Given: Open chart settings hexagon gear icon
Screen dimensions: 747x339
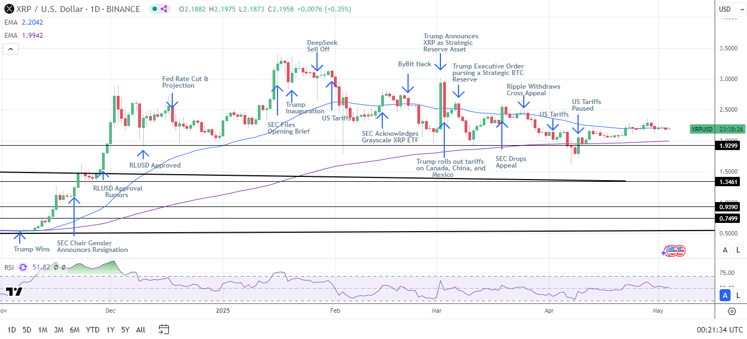Looking at the screenshot, I should point(732,312).
